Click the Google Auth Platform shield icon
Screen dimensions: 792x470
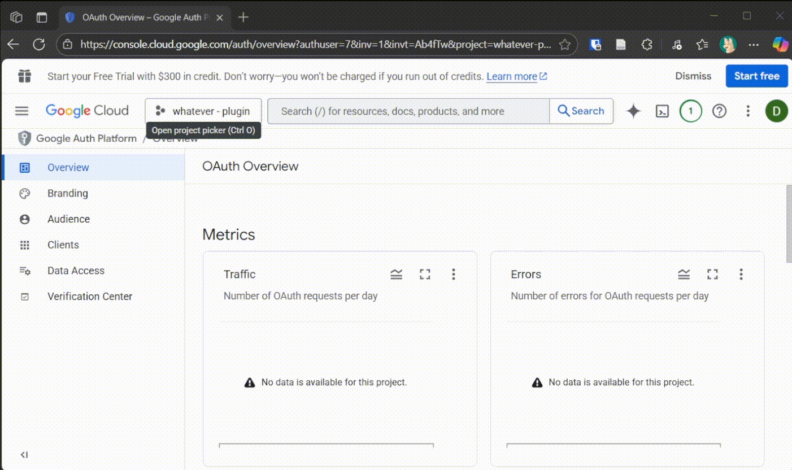[x=24, y=138]
